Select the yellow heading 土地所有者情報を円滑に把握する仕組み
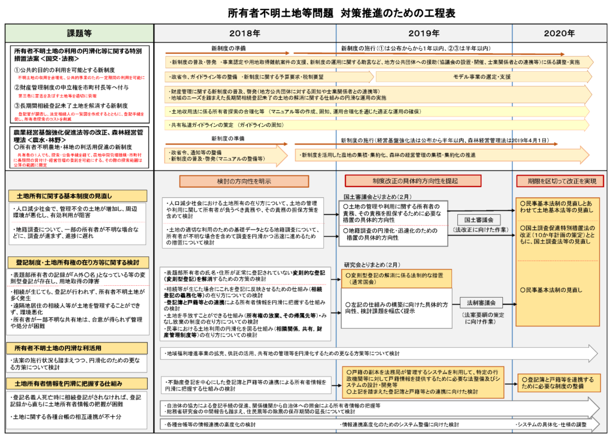 pyautogui.click(x=77, y=384)
